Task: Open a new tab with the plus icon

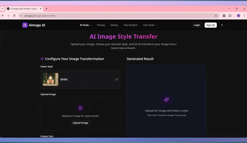Action: point(46,9)
